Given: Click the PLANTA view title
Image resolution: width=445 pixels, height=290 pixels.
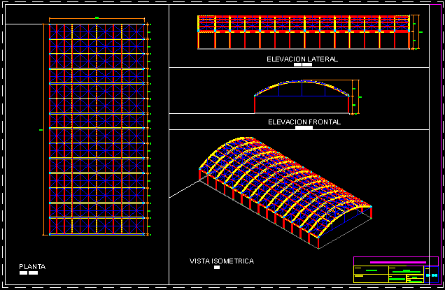Looking at the screenshot, I should coord(33,266).
